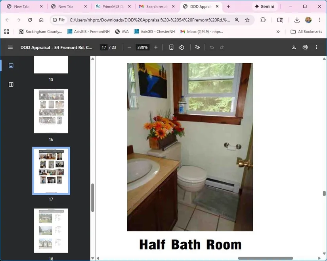The height and width of the screenshot is (261, 327).
Task: Open the PDF draw annotation tool
Action: point(197,47)
